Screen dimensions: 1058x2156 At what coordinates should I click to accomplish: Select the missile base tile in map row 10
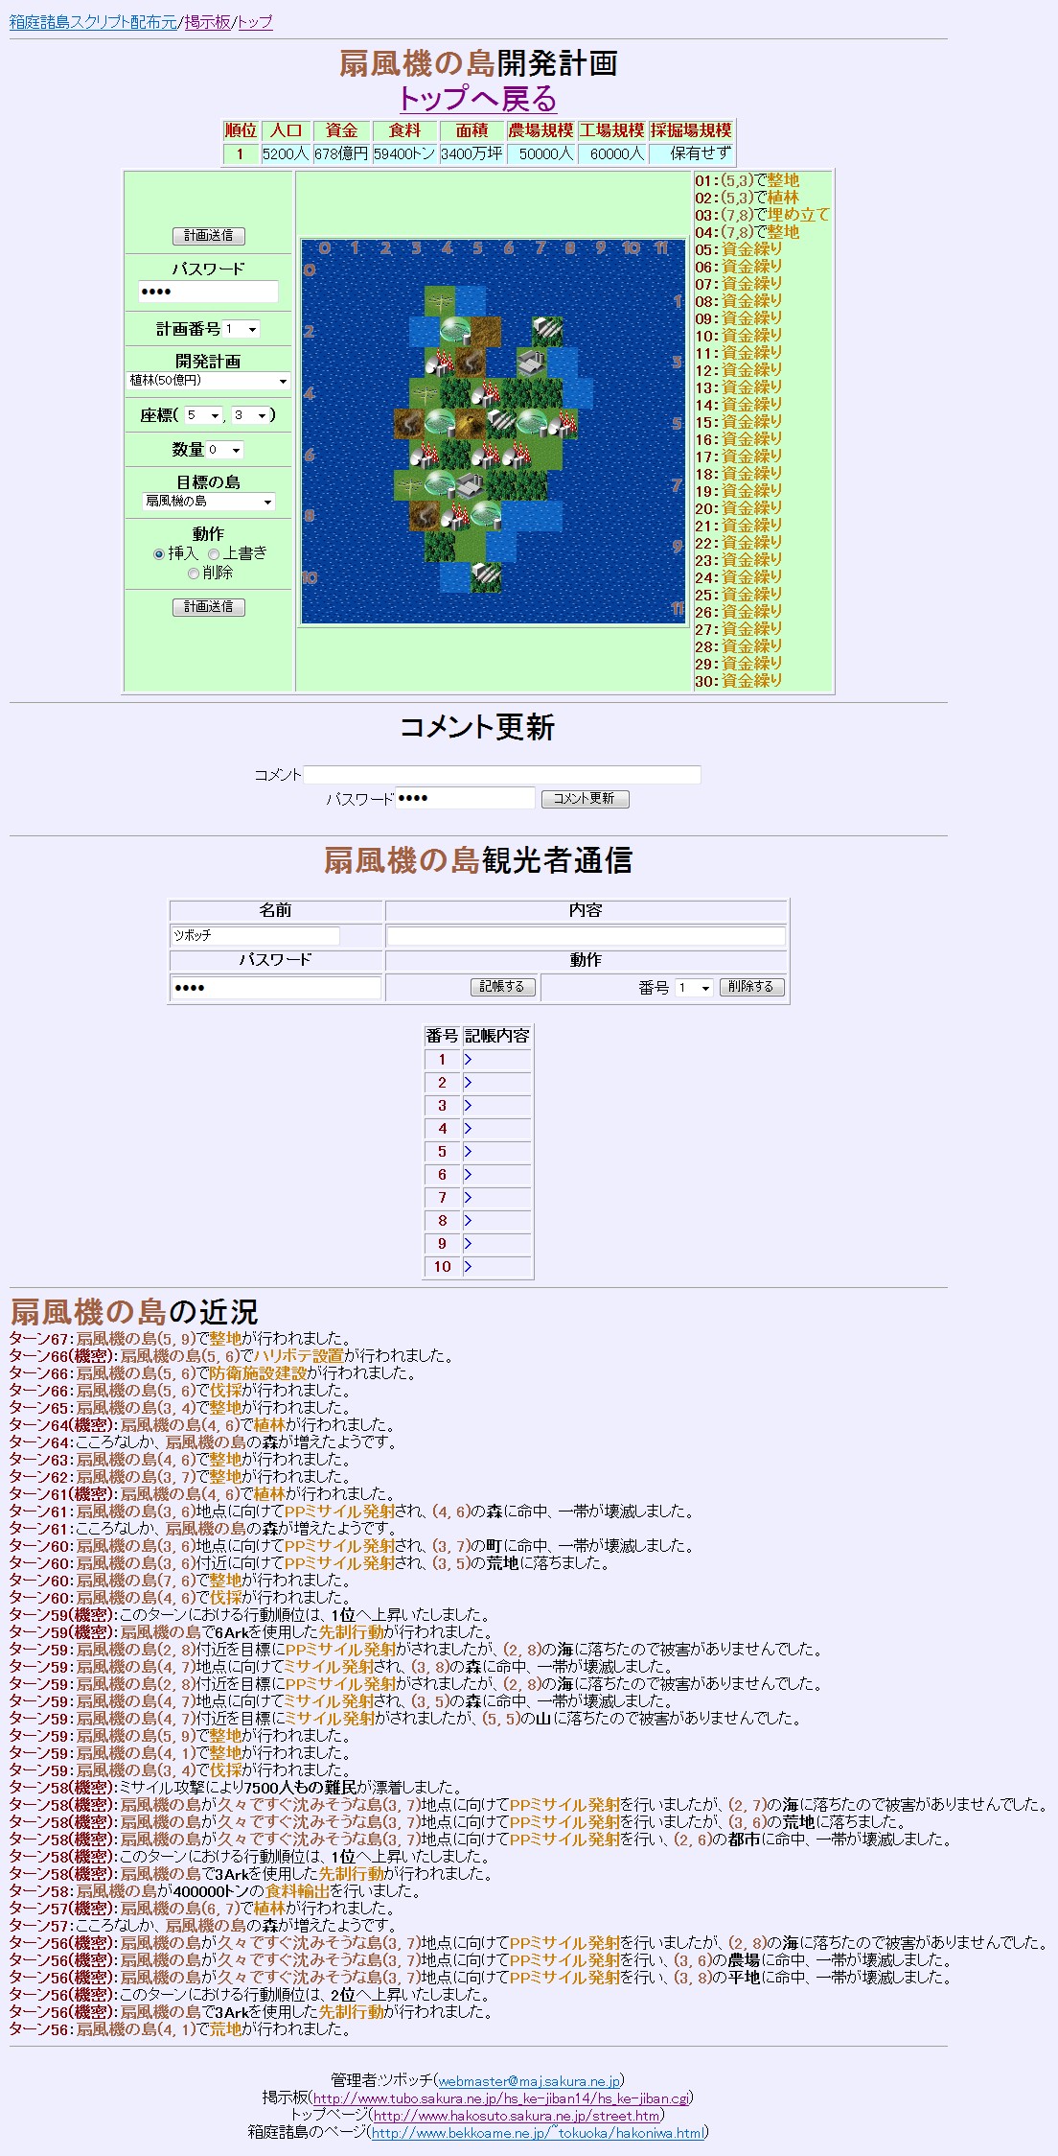pos(486,577)
